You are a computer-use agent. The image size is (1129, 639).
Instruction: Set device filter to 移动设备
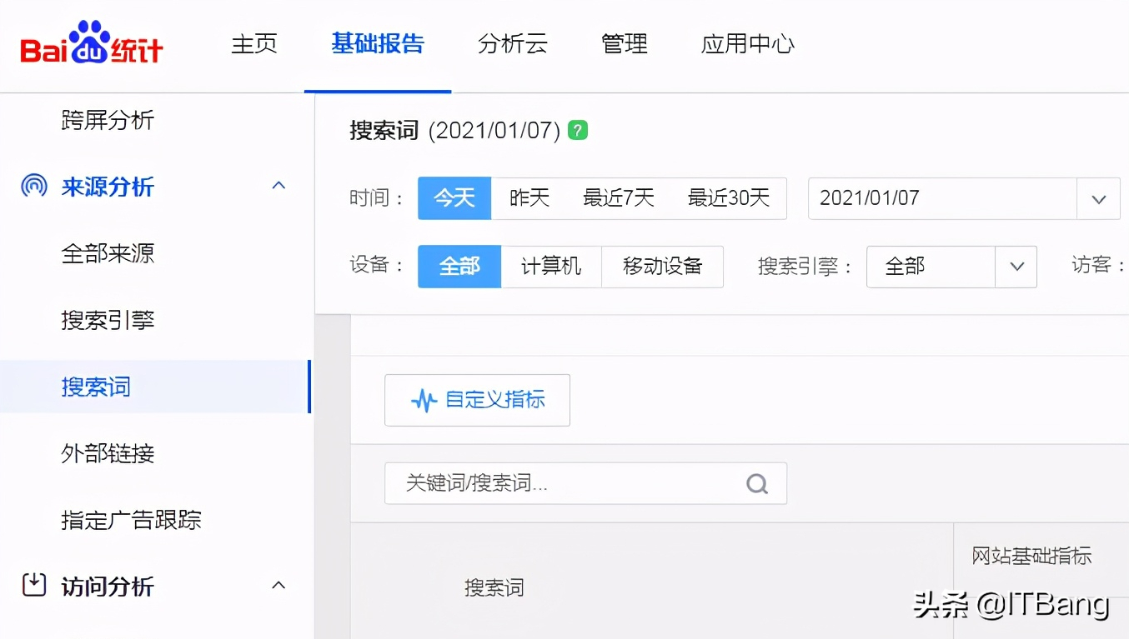pos(662,267)
